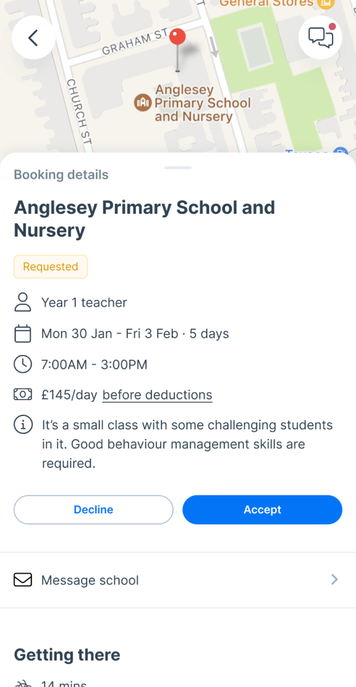356x687 pixels.
Task: Tap the sheet drag handle bar
Action: point(178,167)
